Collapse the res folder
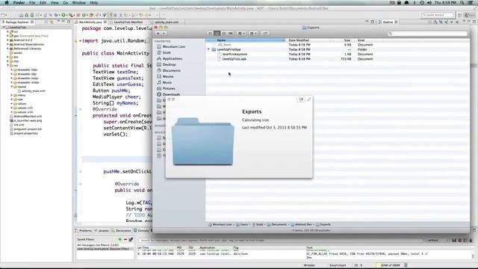Image resolution: width=478 pixels, height=269 pixels. (x=7, y=65)
